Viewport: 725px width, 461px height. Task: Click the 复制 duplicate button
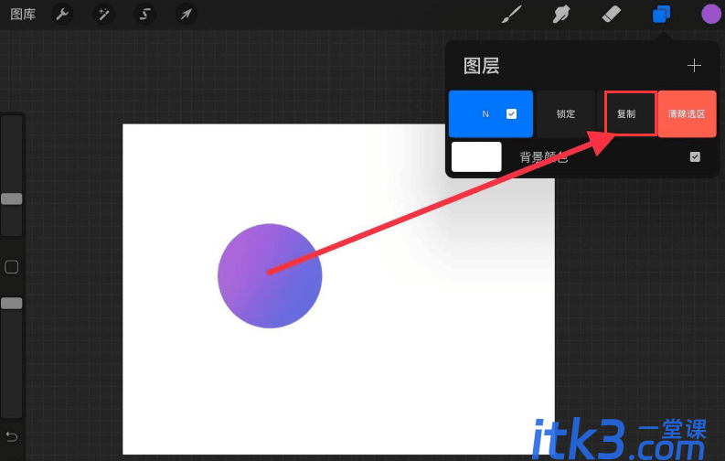[x=627, y=113]
